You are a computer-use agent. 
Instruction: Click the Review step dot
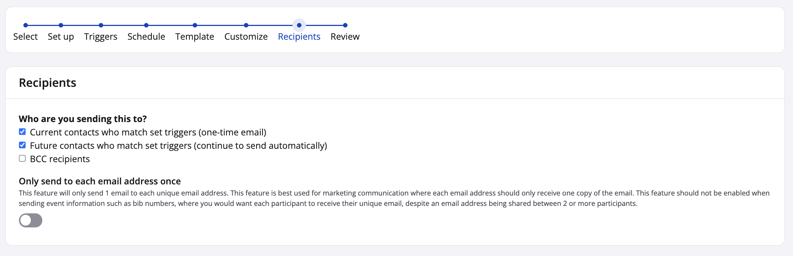[345, 25]
